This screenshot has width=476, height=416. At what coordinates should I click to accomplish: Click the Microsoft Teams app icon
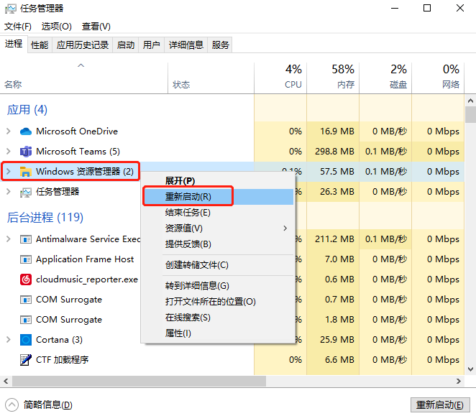(26, 152)
